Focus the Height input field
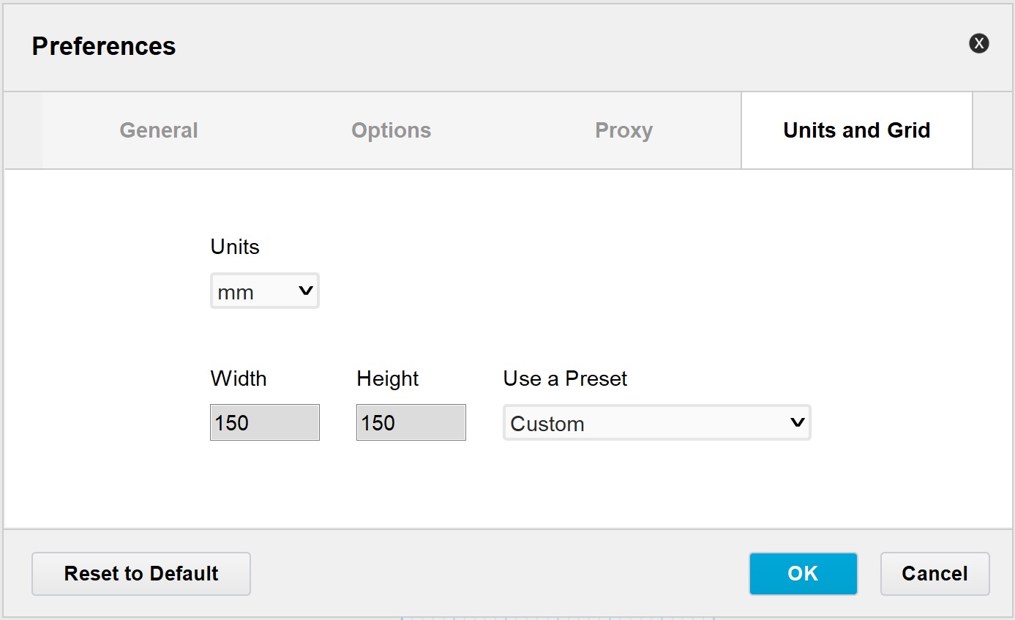The width and height of the screenshot is (1015, 620). pyautogui.click(x=411, y=422)
